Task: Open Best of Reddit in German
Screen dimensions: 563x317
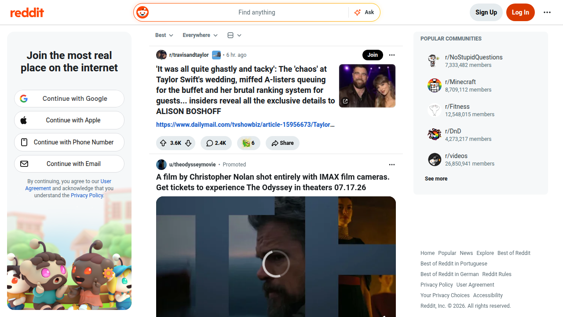Action: pos(450,274)
